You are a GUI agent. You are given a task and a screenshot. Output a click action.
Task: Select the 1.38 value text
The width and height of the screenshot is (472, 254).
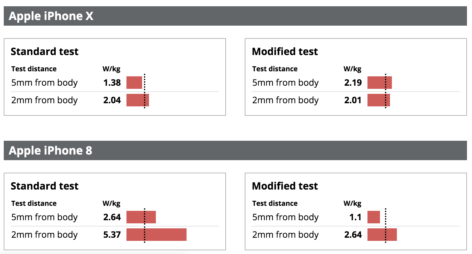(x=112, y=83)
